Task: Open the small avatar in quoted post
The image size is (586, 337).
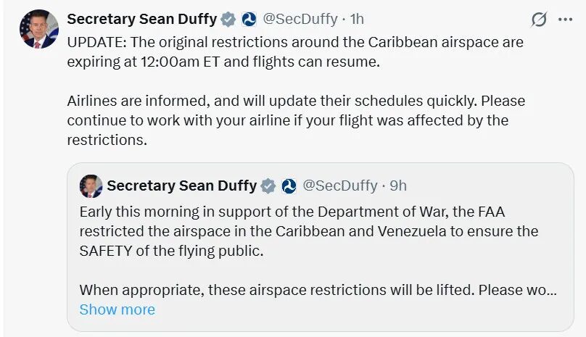Action: pos(91,186)
